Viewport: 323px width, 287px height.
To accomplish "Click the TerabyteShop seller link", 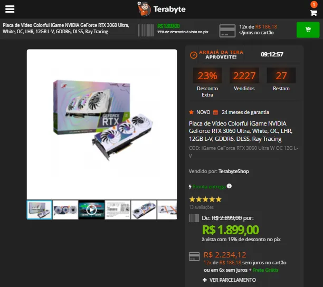I will click(234, 171).
